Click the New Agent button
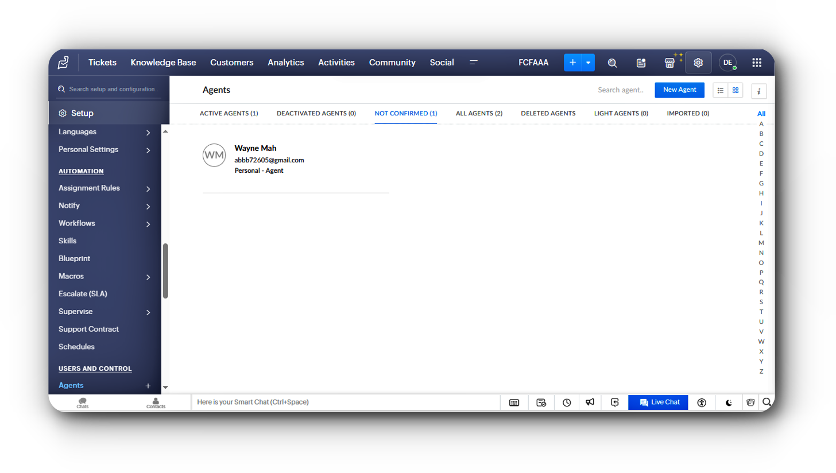Screen dimensions: 836x473 (x=679, y=90)
